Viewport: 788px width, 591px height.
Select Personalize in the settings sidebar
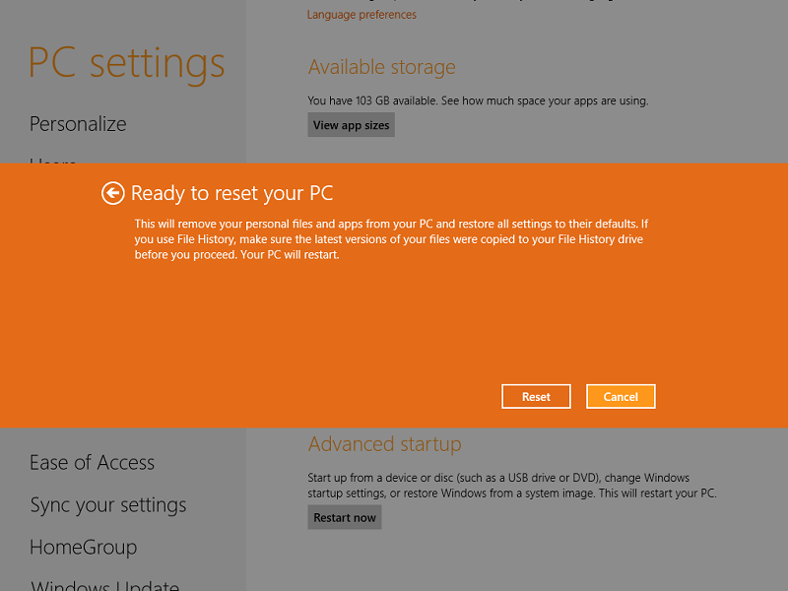78,124
